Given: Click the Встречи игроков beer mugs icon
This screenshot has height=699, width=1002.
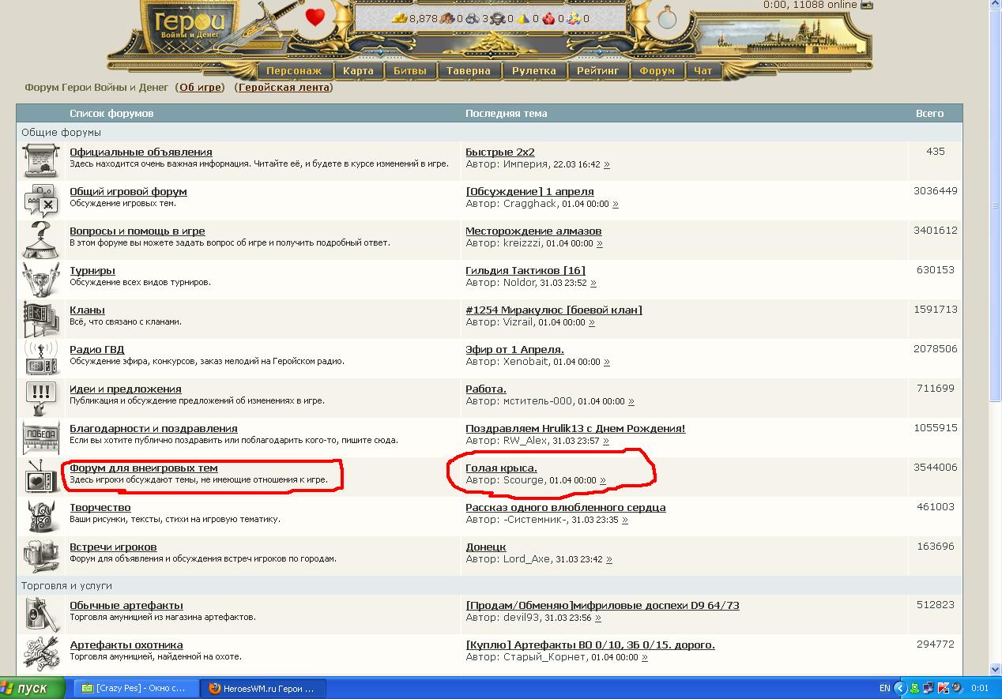Looking at the screenshot, I should [41, 555].
